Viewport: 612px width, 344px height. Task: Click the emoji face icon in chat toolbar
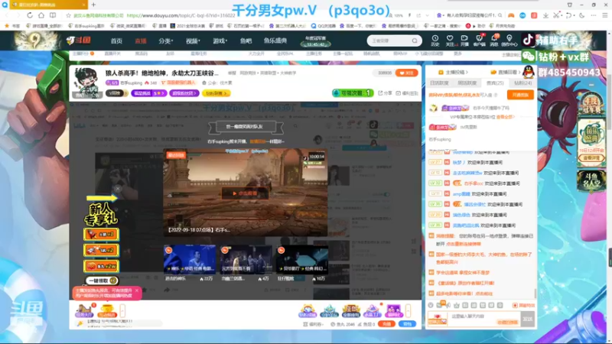click(431, 305)
